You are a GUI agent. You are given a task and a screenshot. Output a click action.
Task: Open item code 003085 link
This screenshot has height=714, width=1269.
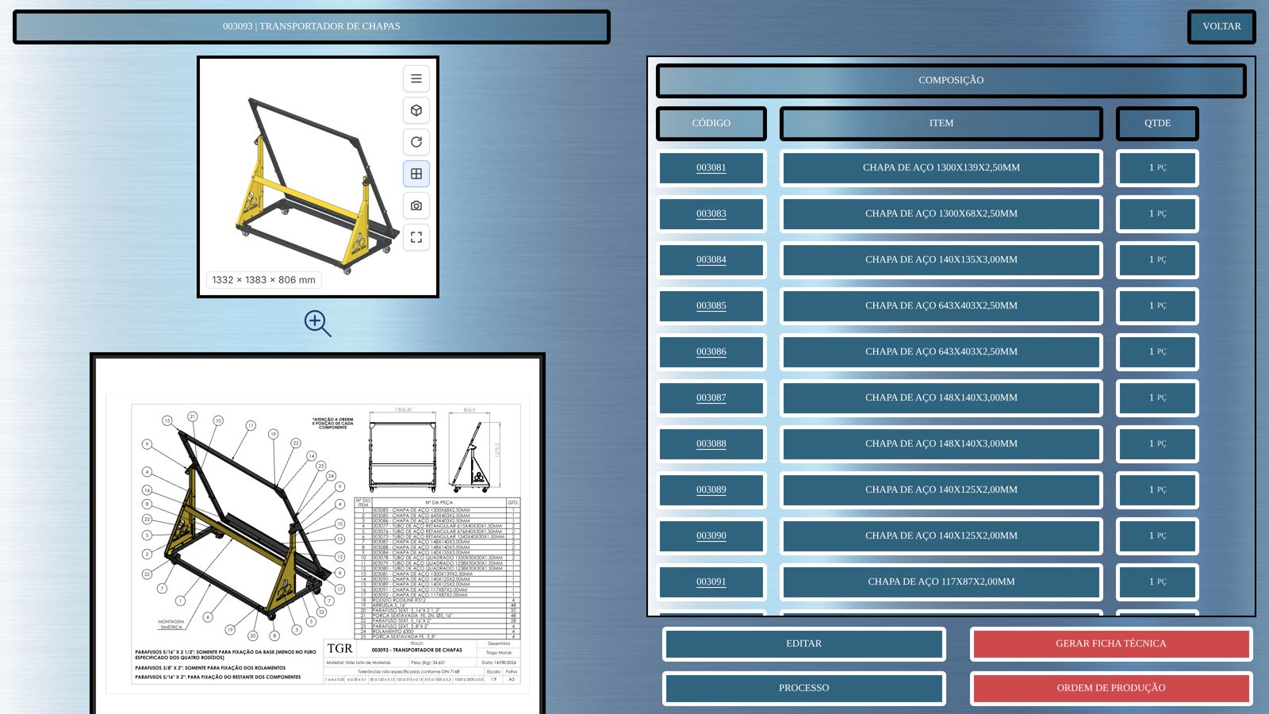[x=711, y=305]
